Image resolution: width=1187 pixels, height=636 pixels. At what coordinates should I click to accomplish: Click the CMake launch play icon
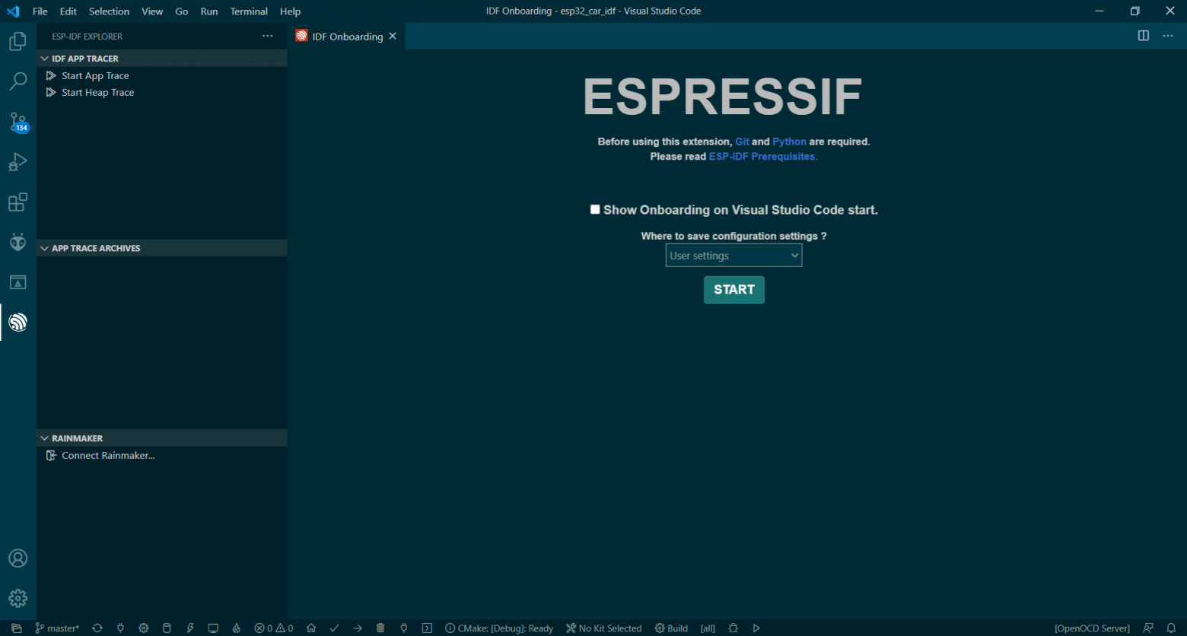tap(756, 628)
